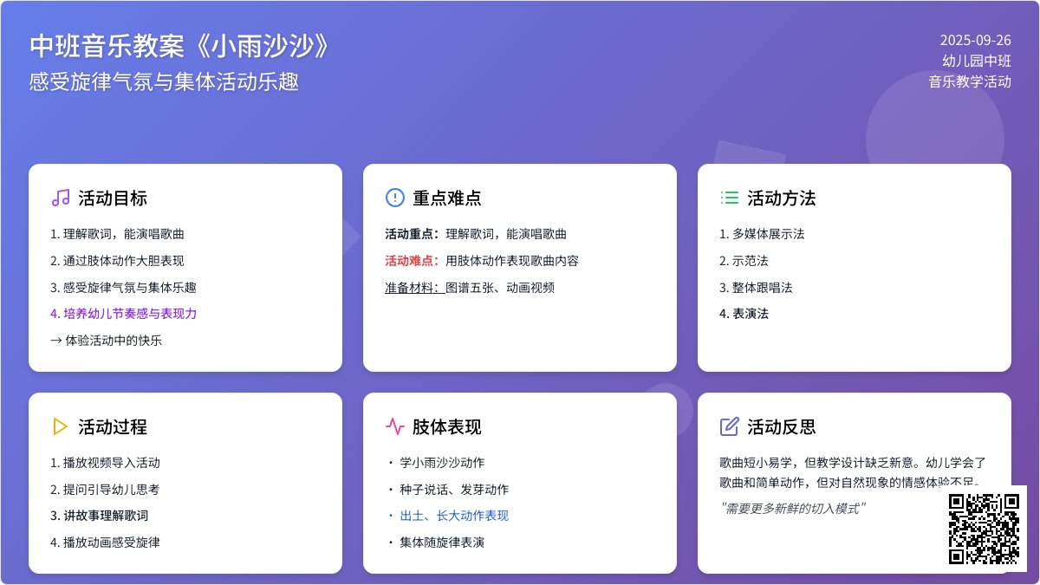
Task: Click the music note icon beside 活动目标
Action: click(61, 198)
